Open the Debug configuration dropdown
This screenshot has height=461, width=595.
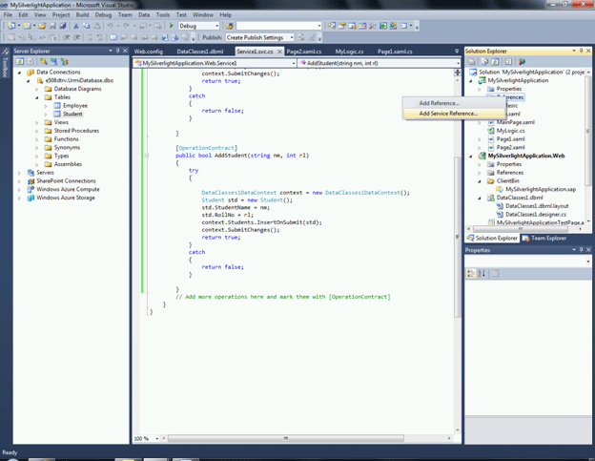click(x=217, y=26)
